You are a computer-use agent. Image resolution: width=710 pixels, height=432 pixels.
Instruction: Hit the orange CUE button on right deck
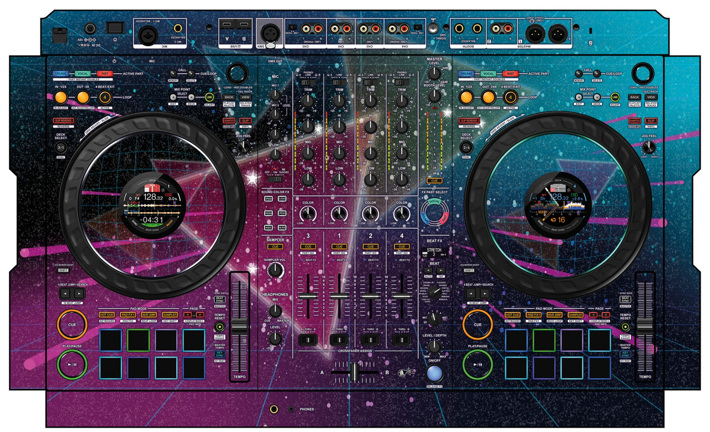(478, 324)
